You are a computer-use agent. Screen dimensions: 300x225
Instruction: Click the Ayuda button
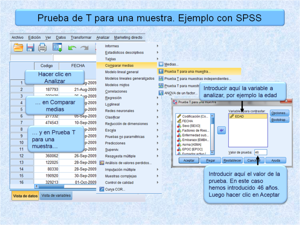(276, 160)
